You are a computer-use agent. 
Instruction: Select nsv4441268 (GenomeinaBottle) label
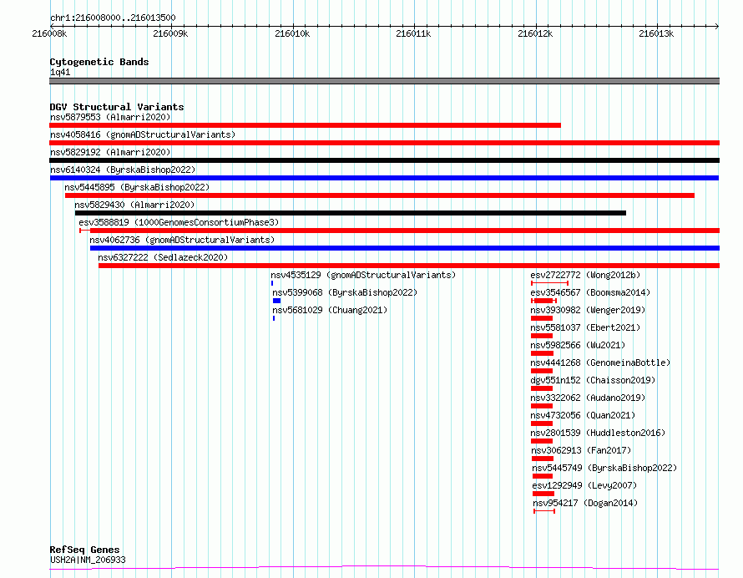point(601,363)
